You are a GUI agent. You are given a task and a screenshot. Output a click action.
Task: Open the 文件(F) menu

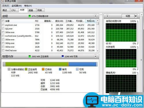(x=5, y=6)
